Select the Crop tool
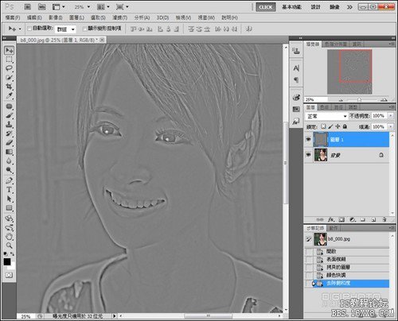 (x=10, y=87)
